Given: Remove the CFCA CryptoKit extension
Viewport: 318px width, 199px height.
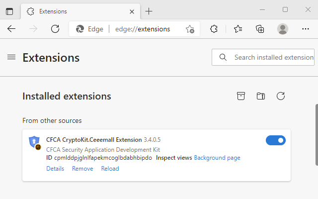Looking at the screenshot, I should (82, 169).
